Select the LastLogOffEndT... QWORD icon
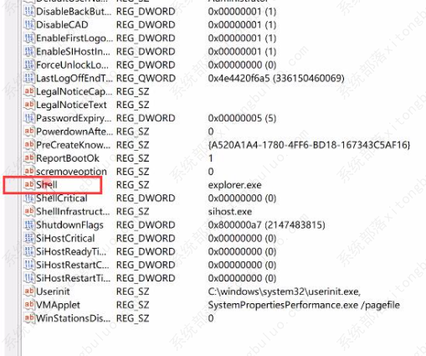 click(x=29, y=78)
